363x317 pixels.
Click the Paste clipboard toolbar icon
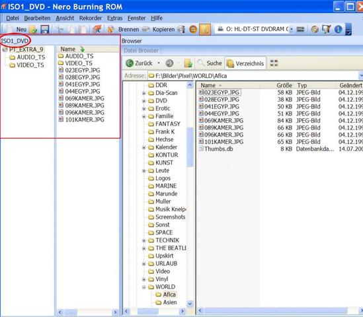click(82, 29)
